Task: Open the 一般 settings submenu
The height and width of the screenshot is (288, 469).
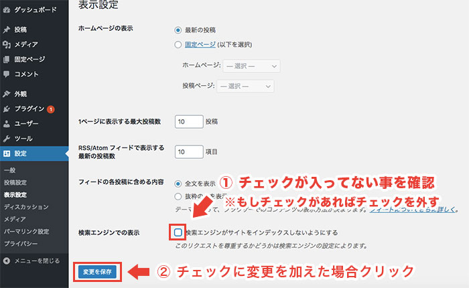Action: tap(9, 171)
